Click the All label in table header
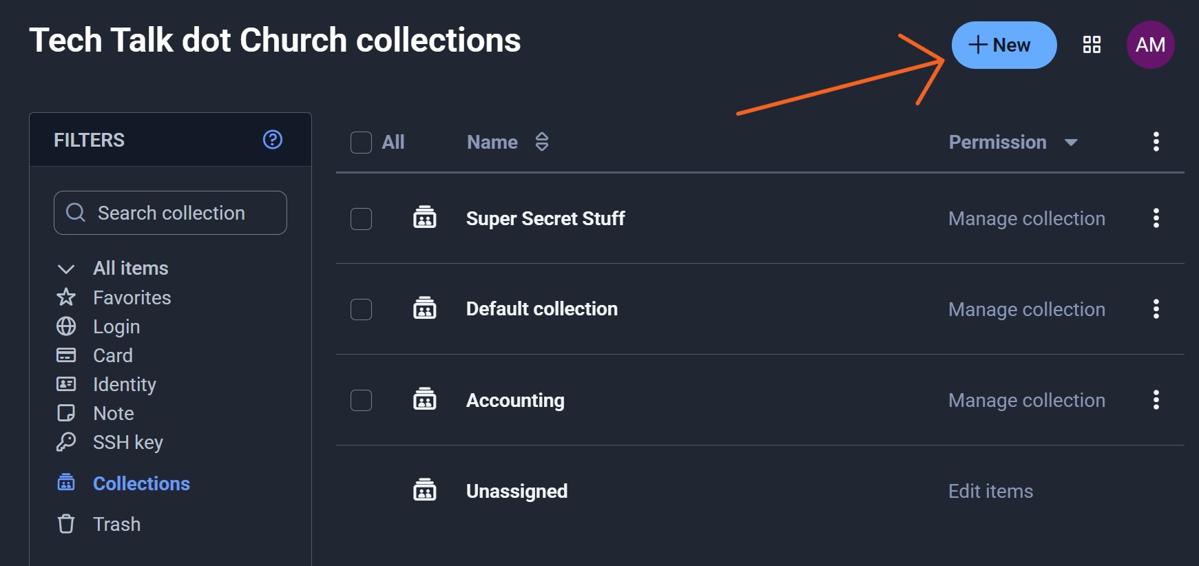Image resolution: width=1199 pixels, height=566 pixels. click(x=393, y=142)
